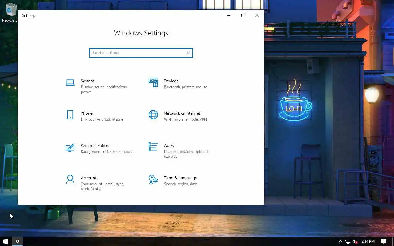Click the Phone category title
Image resolution: width=394 pixels, height=246 pixels.
pyautogui.click(x=86, y=113)
